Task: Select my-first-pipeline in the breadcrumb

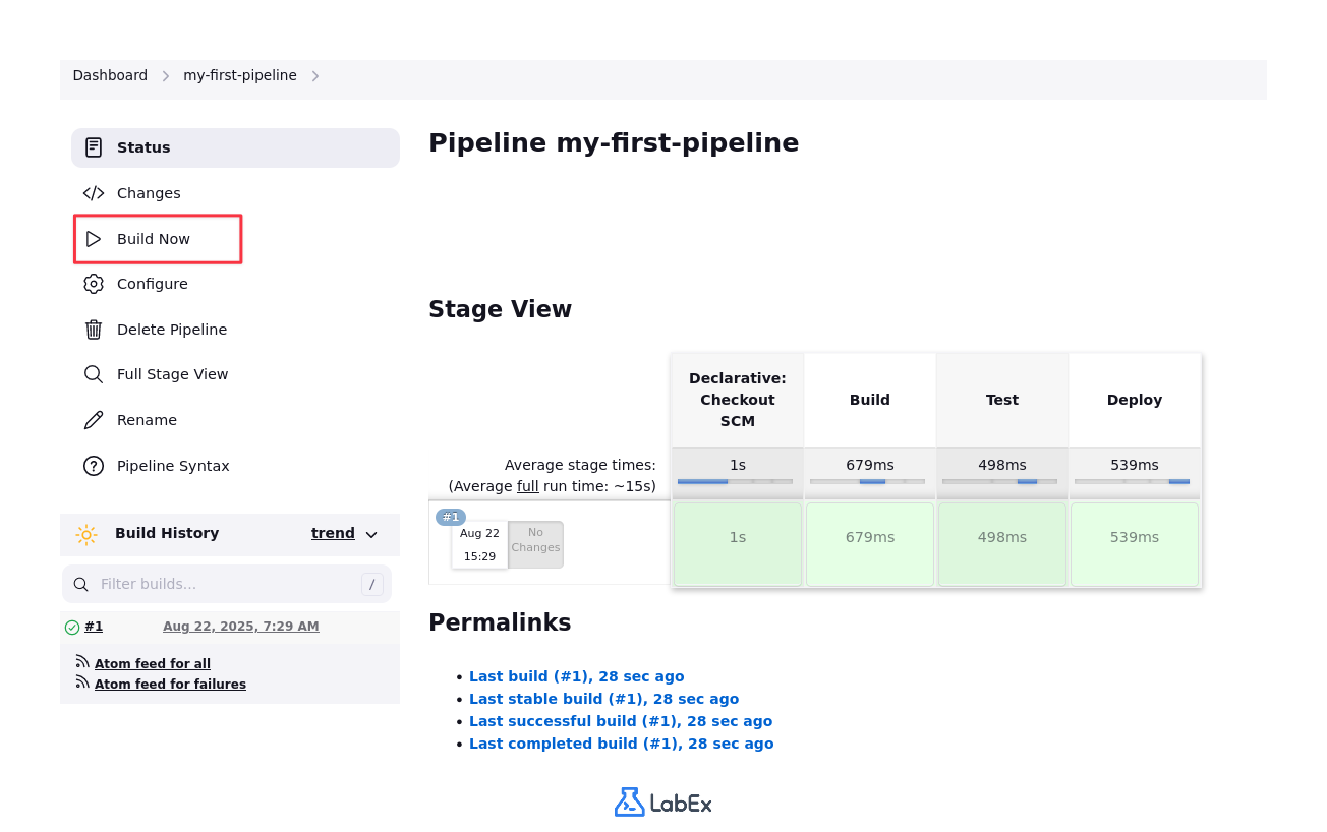Action: pos(240,75)
